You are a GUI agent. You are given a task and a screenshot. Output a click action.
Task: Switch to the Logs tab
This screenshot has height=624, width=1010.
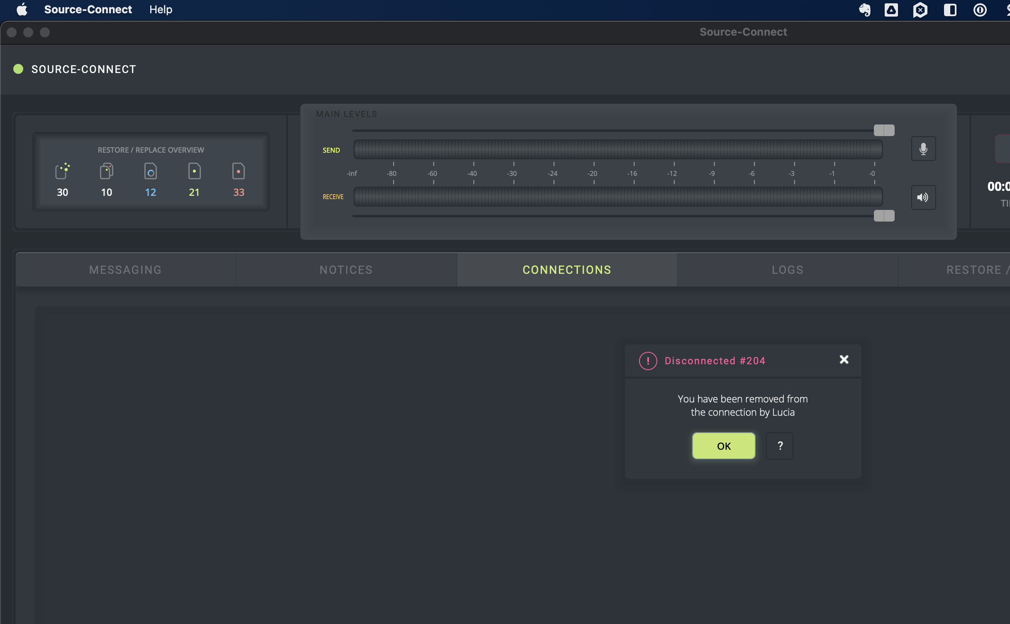(787, 270)
